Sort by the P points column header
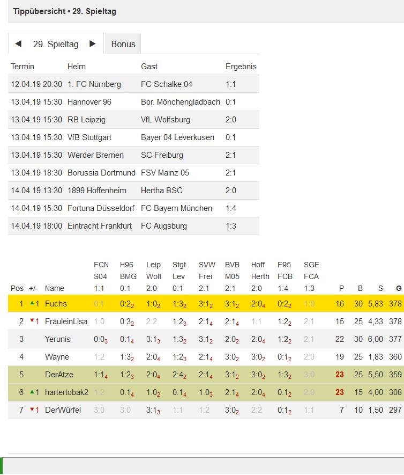This screenshot has height=475, width=404. [341, 288]
